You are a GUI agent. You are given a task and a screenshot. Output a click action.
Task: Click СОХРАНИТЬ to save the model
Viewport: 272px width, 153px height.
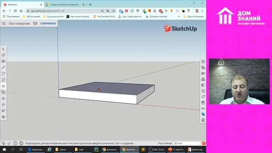point(48,23)
